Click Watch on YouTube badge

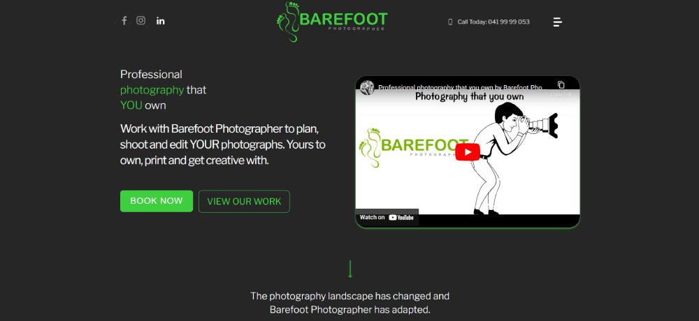click(387, 217)
